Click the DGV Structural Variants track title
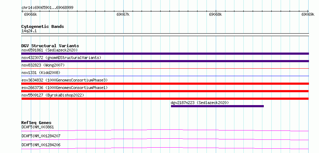This screenshot has width=319, height=153. point(50,46)
